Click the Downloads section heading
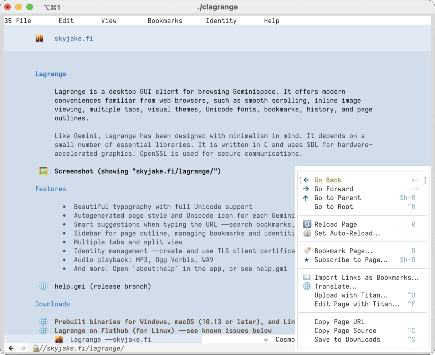 point(53,304)
